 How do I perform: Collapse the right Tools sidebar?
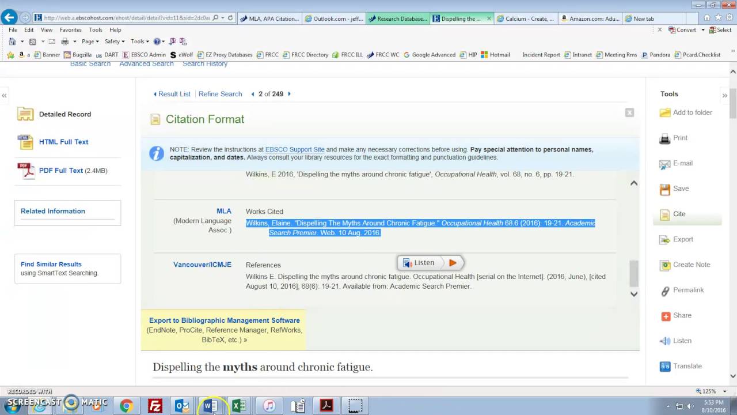click(x=725, y=95)
